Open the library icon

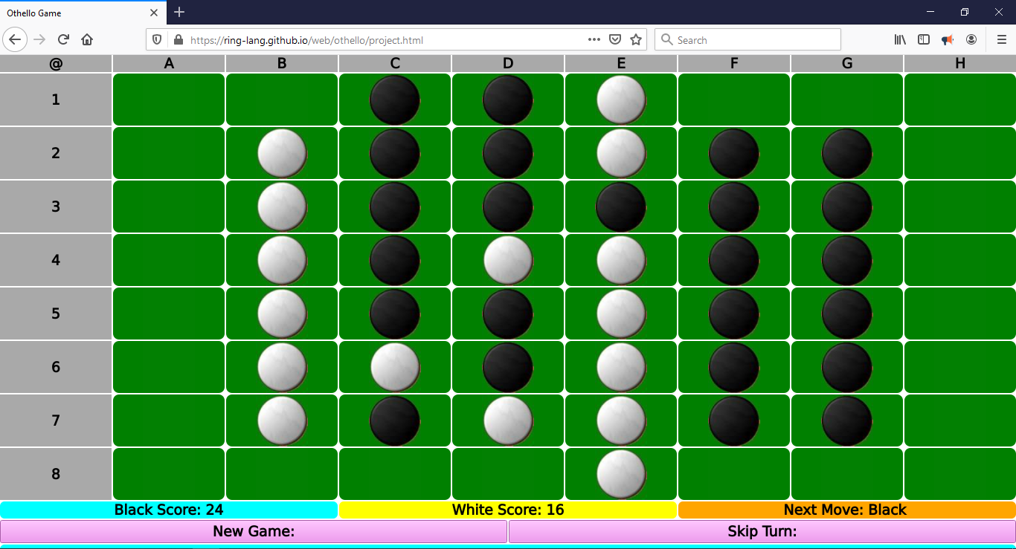[900, 39]
